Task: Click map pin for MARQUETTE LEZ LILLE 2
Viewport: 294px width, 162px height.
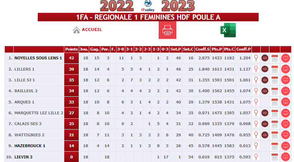Action: click(256, 113)
